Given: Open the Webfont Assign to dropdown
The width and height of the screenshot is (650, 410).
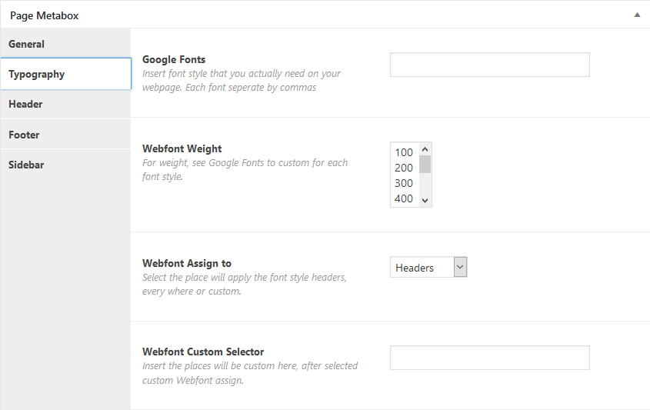Looking at the screenshot, I should pyautogui.click(x=428, y=268).
